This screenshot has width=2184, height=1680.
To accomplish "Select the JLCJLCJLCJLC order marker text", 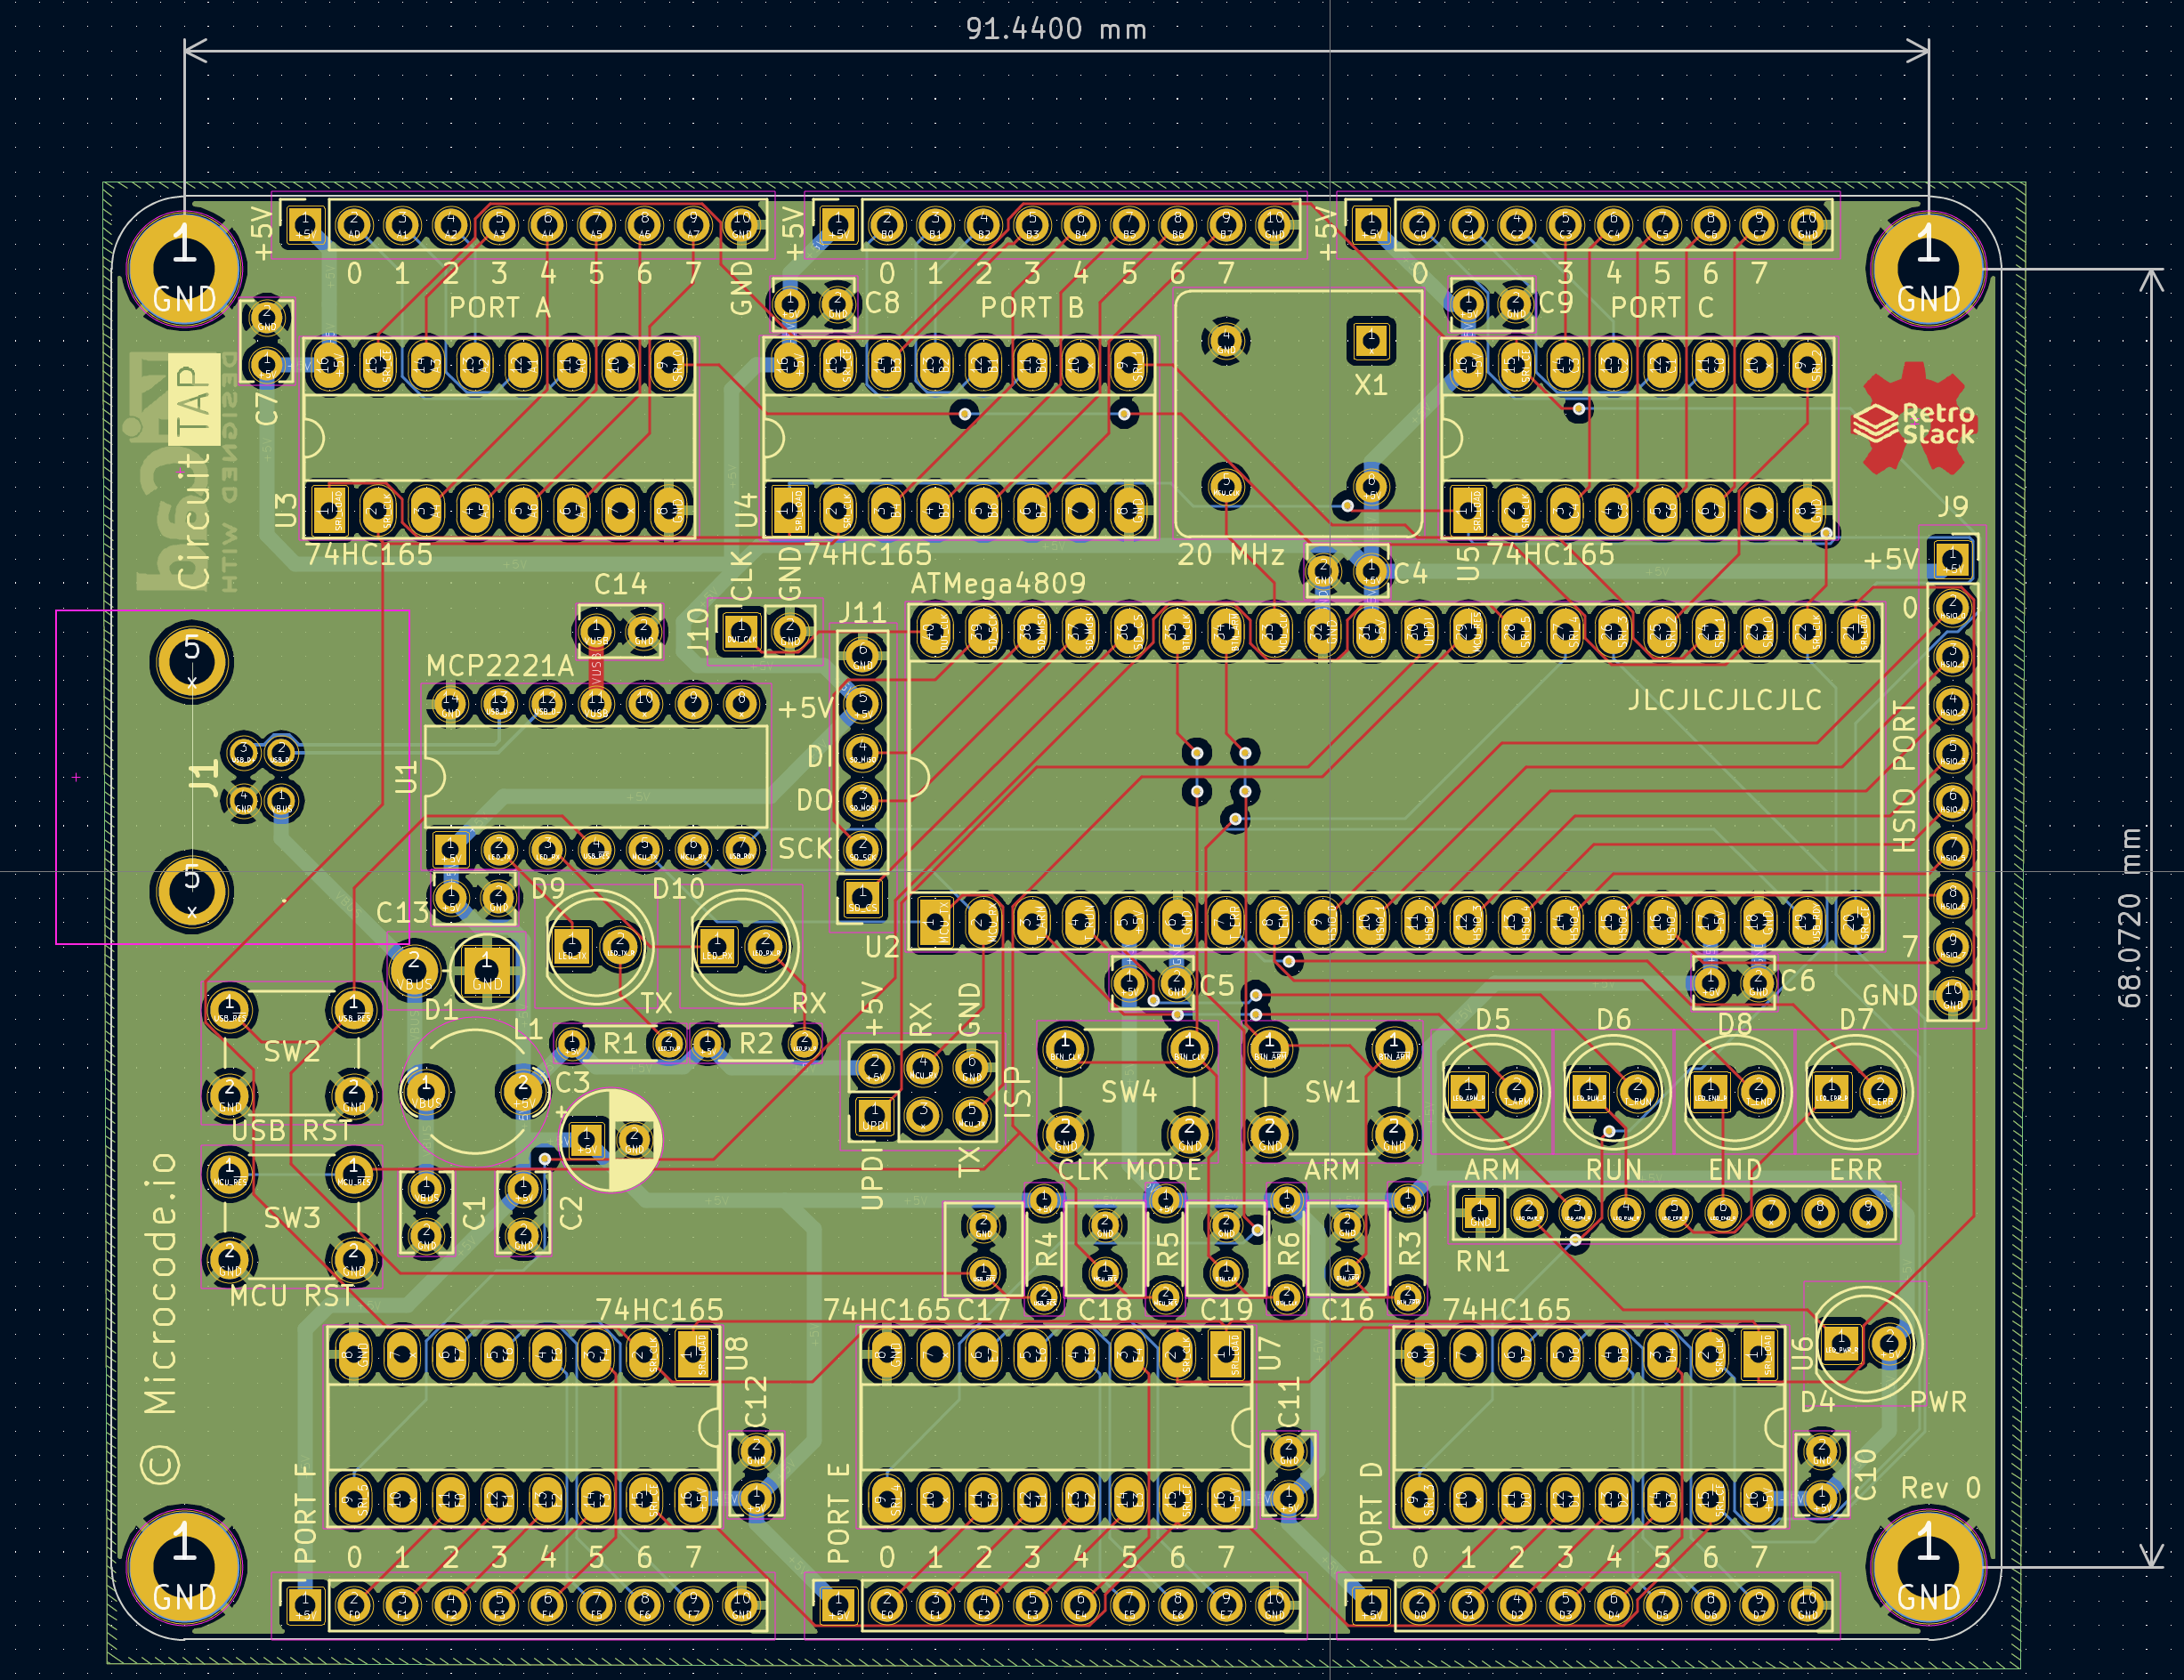I will [1724, 700].
